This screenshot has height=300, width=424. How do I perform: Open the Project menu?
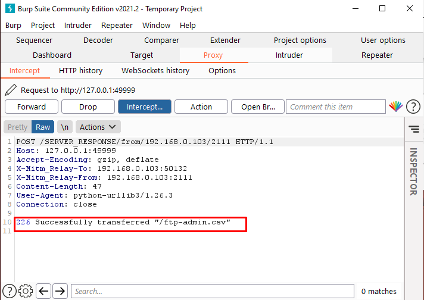pyautogui.click(x=43, y=26)
